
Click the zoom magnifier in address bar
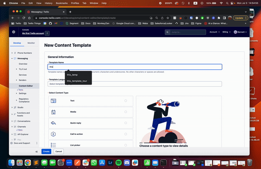click(x=157, y=18)
